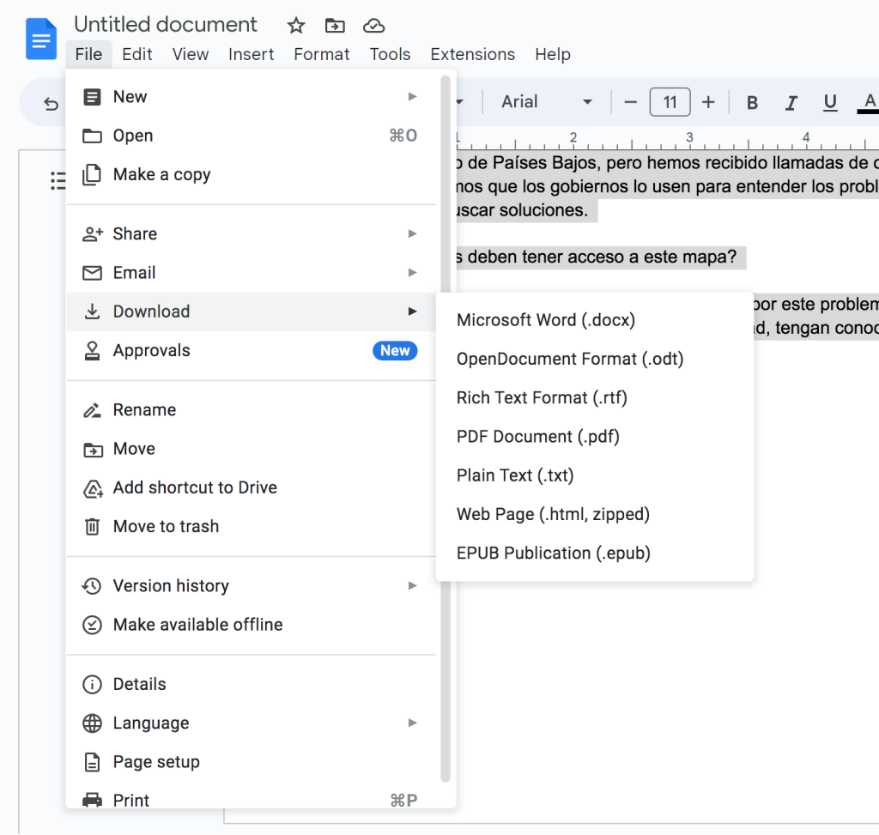The width and height of the screenshot is (879, 835).
Task: Toggle italic formatting
Action: pyautogui.click(x=791, y=102)
